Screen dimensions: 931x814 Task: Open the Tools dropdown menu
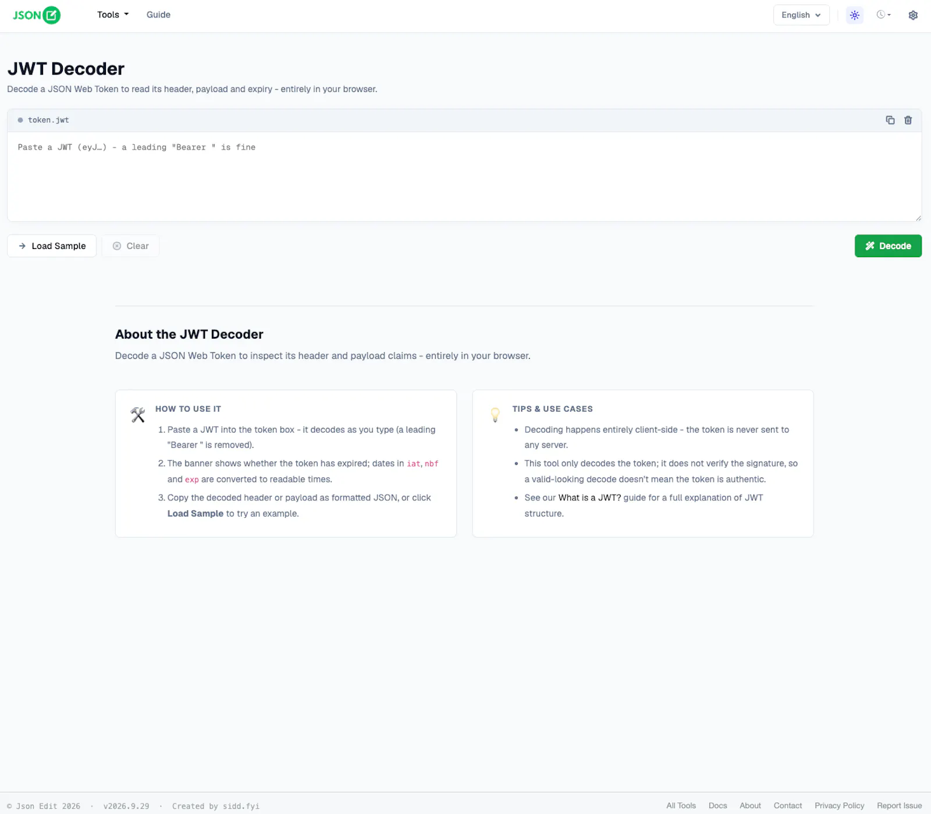click(113, 15)
